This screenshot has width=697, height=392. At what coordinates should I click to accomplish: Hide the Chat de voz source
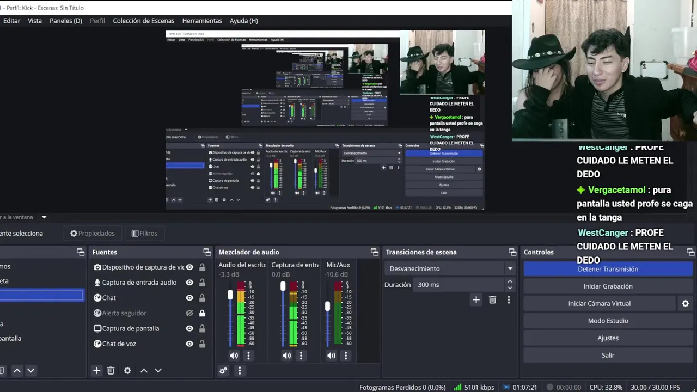pyautogui.click(x=189, y=344)
